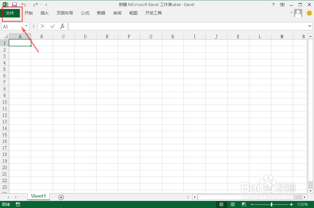Open the 公式 ribbon tab
The image size is (314, 208).
(85, 13)
